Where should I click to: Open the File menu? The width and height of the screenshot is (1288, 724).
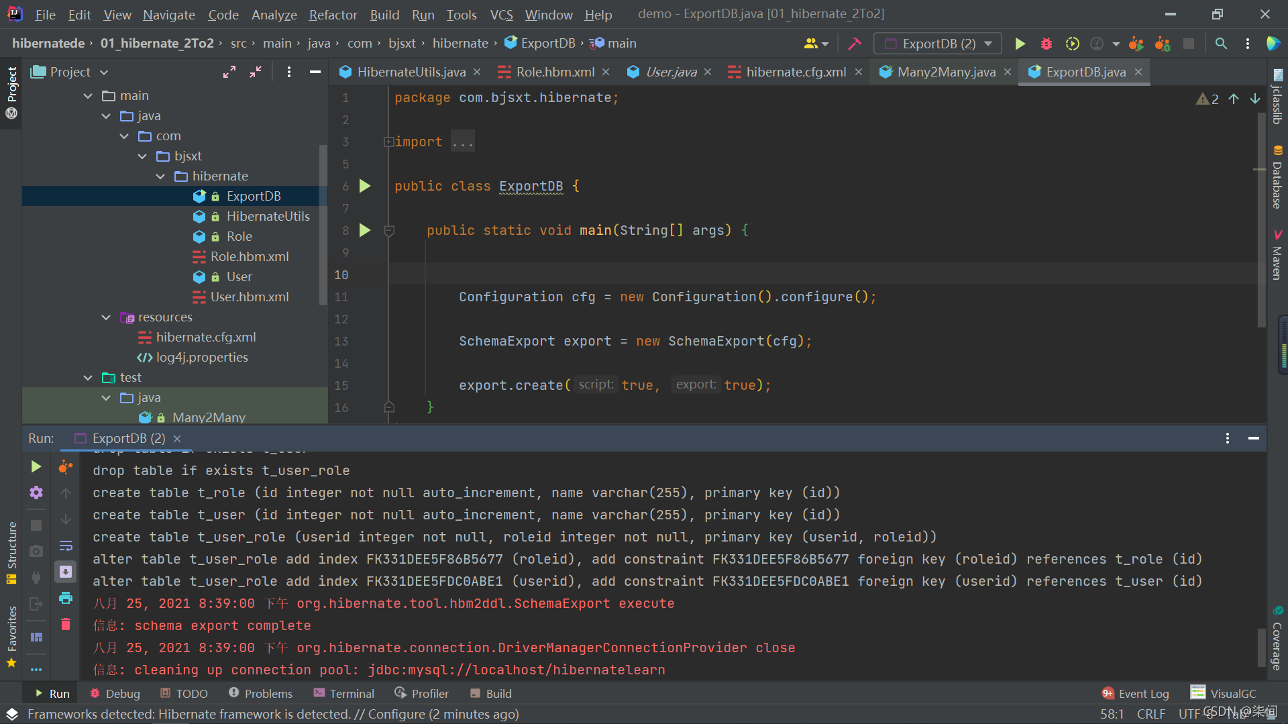pyautogui.click(x=45, y=14)
